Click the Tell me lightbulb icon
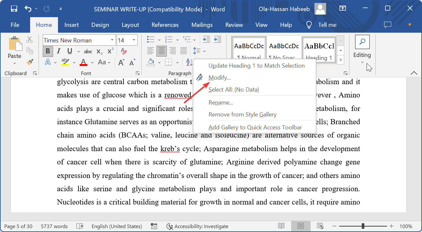Viewport: 422px width, 232px height. (x=309, y=25)
